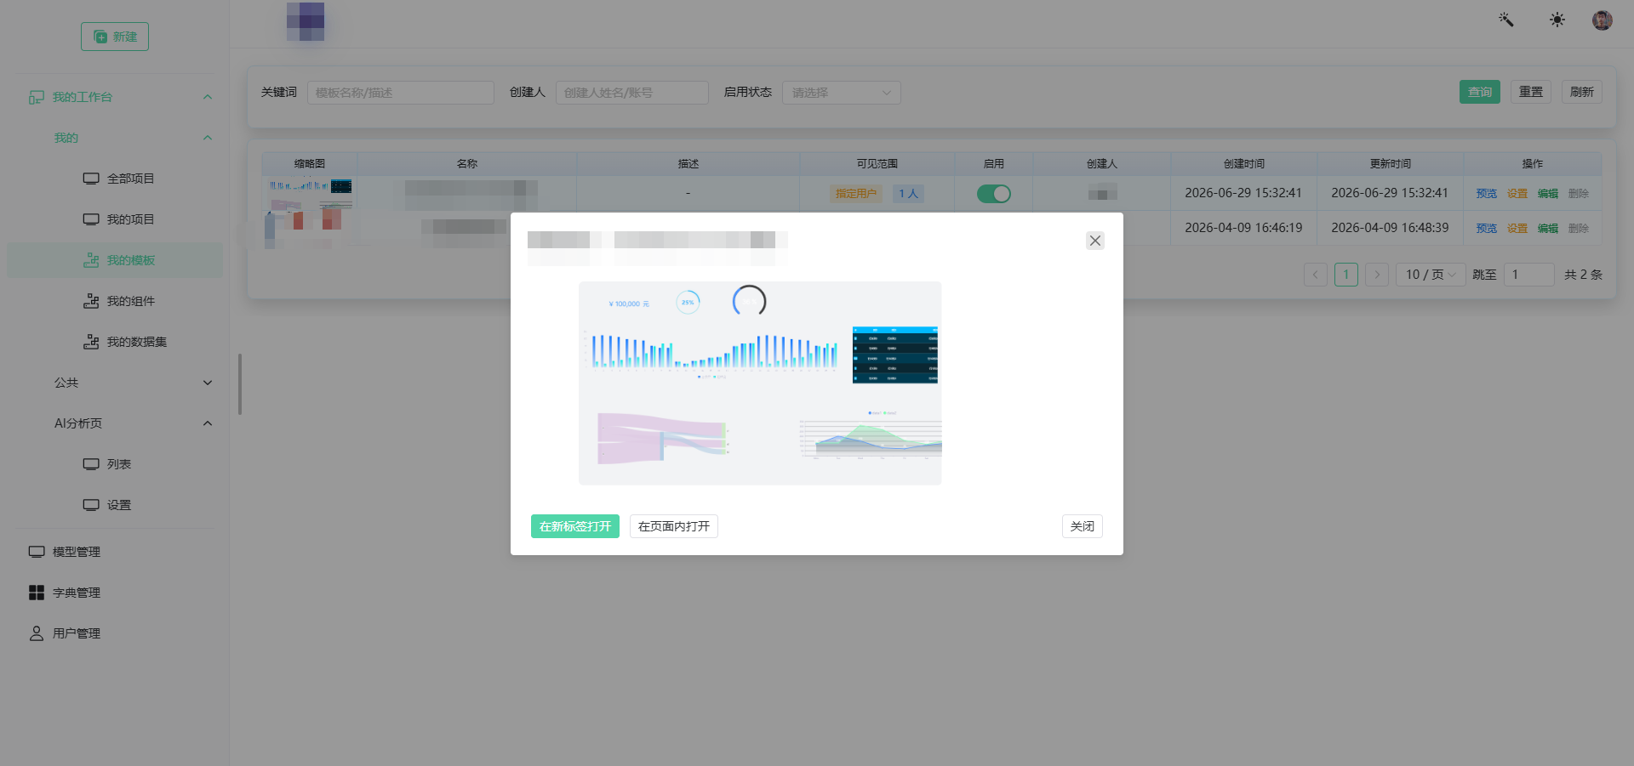Click the first row thumbnail image

(x=310, y=194)
